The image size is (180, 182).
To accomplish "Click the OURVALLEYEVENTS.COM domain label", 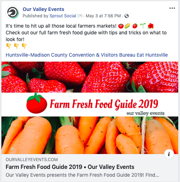I will 32,160.
